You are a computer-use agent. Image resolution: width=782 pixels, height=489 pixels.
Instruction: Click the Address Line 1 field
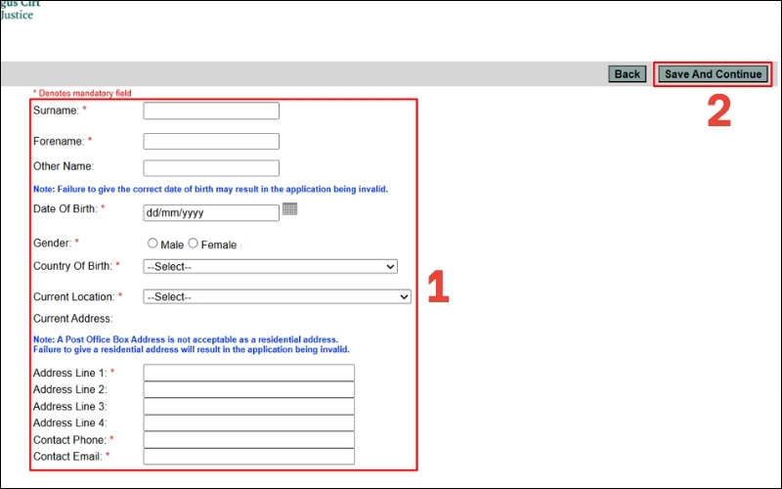pyautogui.click(x=248, y=373)
